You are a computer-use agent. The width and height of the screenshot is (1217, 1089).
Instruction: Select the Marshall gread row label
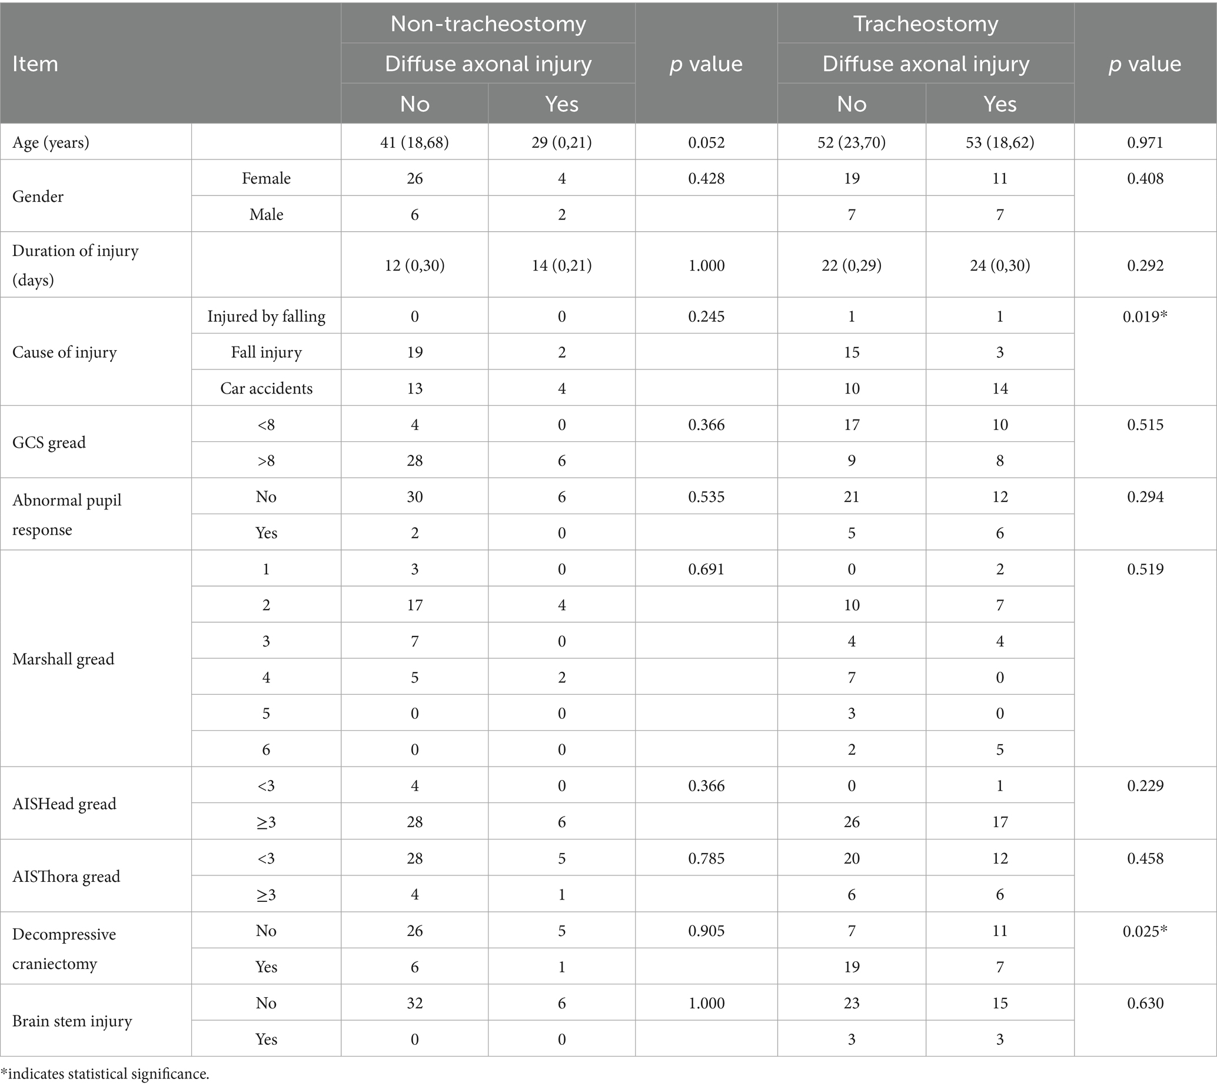(64, 659)
